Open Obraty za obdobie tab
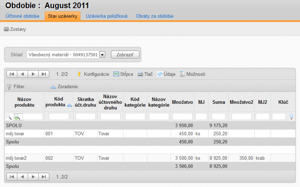Viewport: 300px width, 187px height. pos(154,16)
